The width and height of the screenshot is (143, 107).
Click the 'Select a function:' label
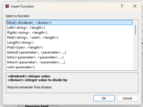click(x=18, y=16)
